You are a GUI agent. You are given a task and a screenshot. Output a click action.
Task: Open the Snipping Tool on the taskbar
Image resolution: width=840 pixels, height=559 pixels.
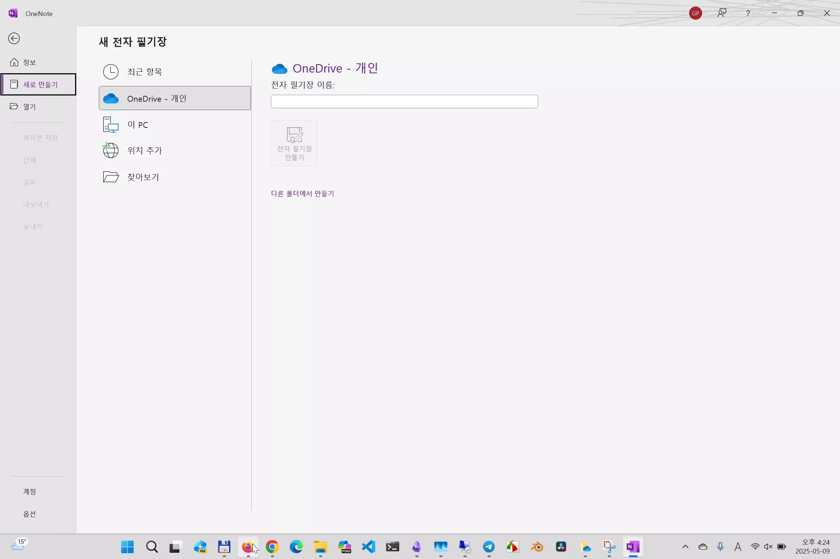609,547
